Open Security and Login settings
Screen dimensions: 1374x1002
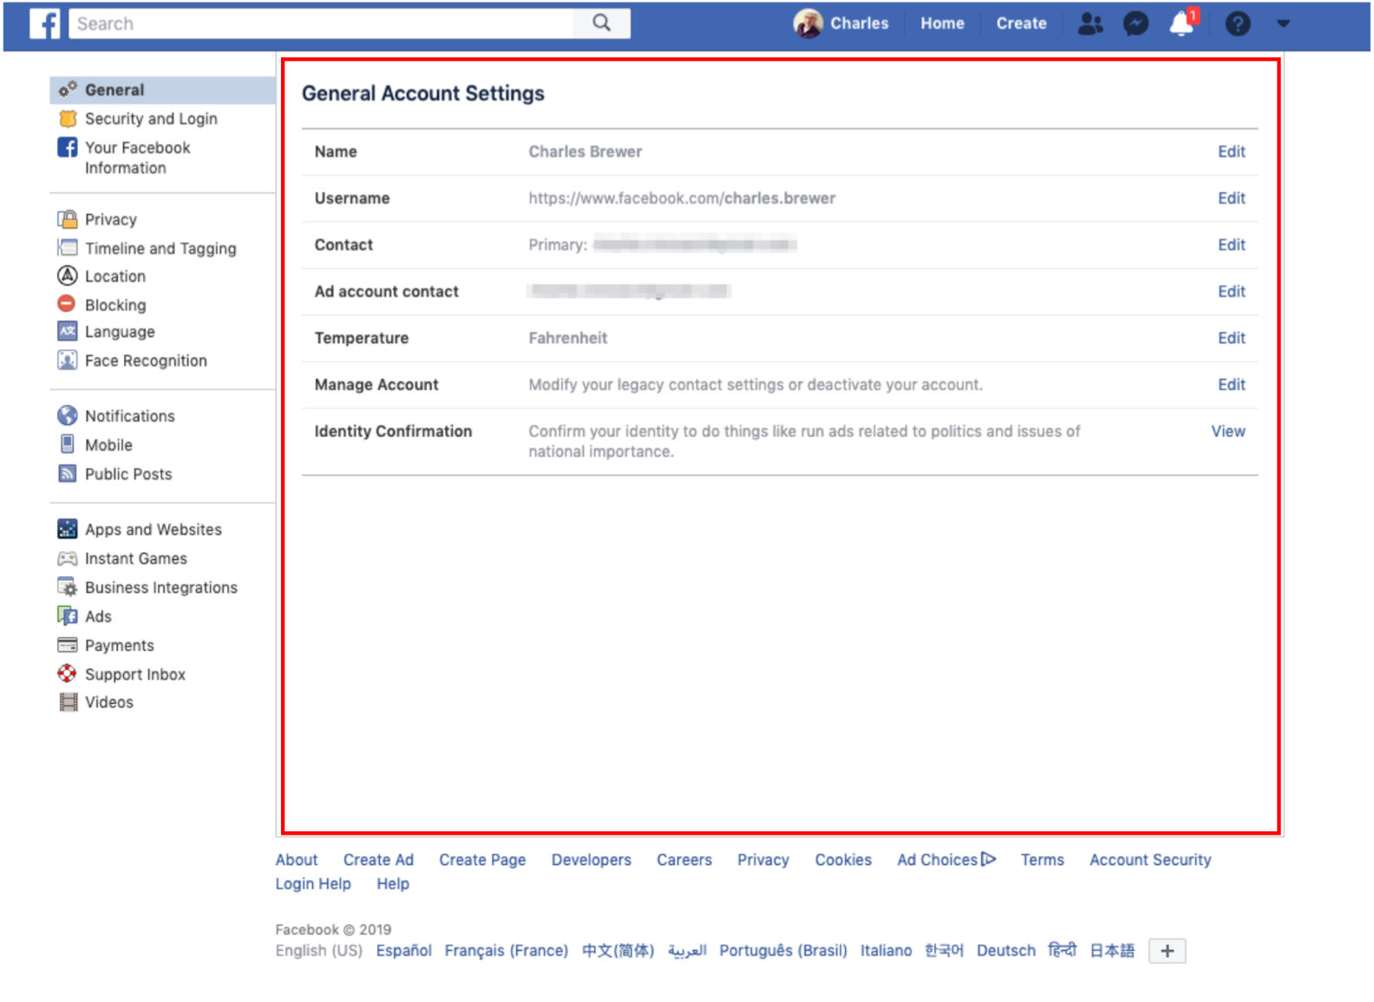(x=151, y=119)
